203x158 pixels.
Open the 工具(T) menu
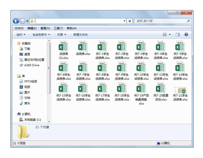click(x=58, y=28)
